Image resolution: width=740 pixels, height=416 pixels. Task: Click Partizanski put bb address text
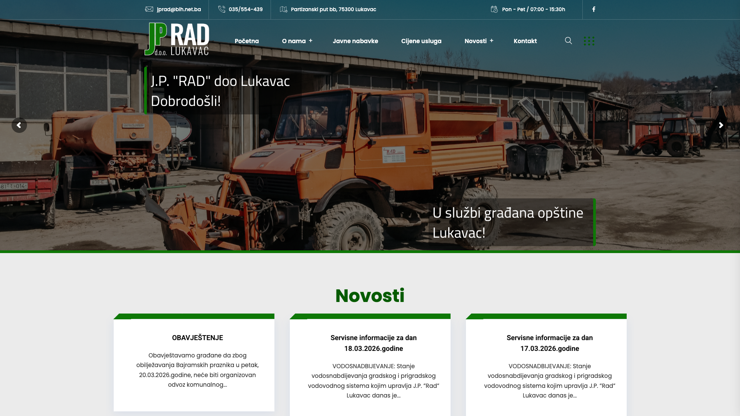[333, 9]
